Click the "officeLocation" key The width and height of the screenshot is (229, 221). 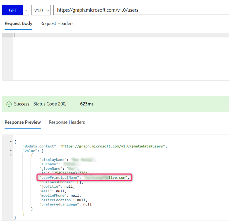[56, 200]
